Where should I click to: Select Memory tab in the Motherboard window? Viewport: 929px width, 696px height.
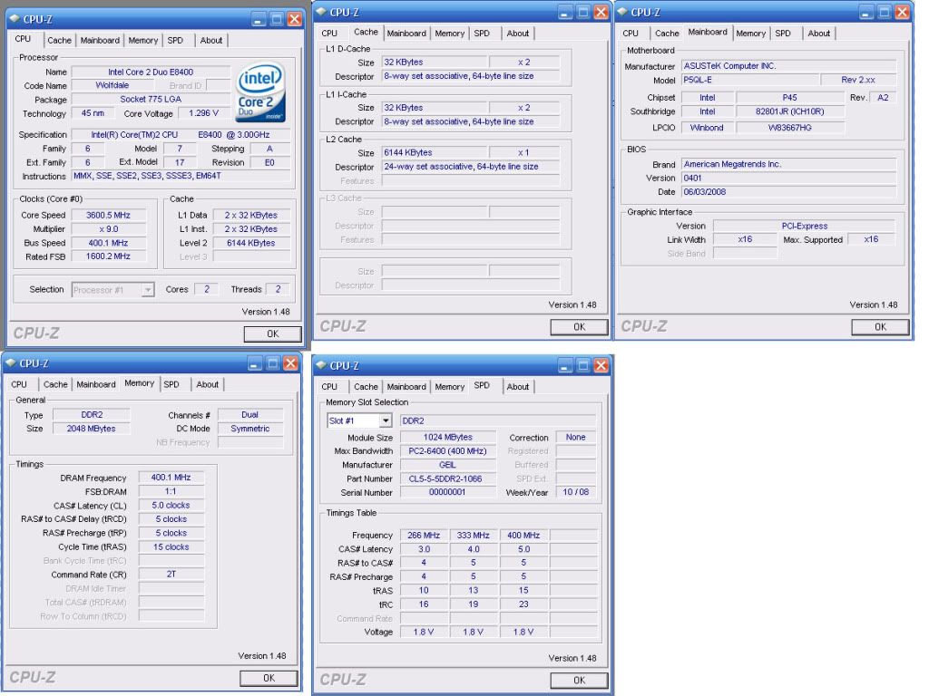750,34
